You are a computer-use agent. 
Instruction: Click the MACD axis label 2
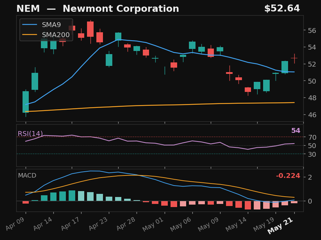pos(310,177)
